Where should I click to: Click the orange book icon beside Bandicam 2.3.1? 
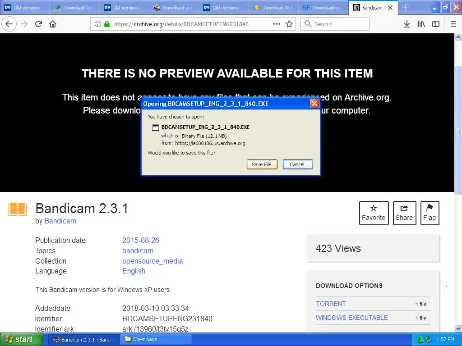18,209
